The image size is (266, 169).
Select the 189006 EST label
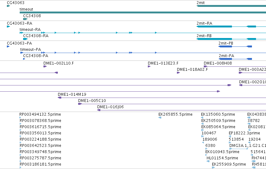(x=210, y=139)
